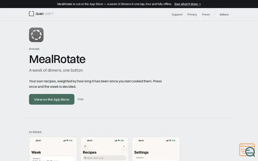
Task: Click the "Search name or tag" field
Action: pos(104,158)
